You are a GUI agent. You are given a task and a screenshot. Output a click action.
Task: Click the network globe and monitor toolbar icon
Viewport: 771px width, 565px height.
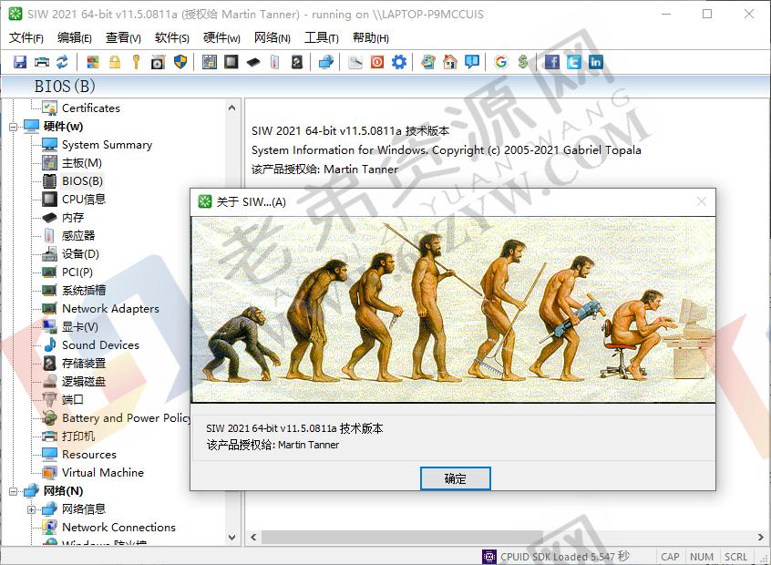(326, 62)
